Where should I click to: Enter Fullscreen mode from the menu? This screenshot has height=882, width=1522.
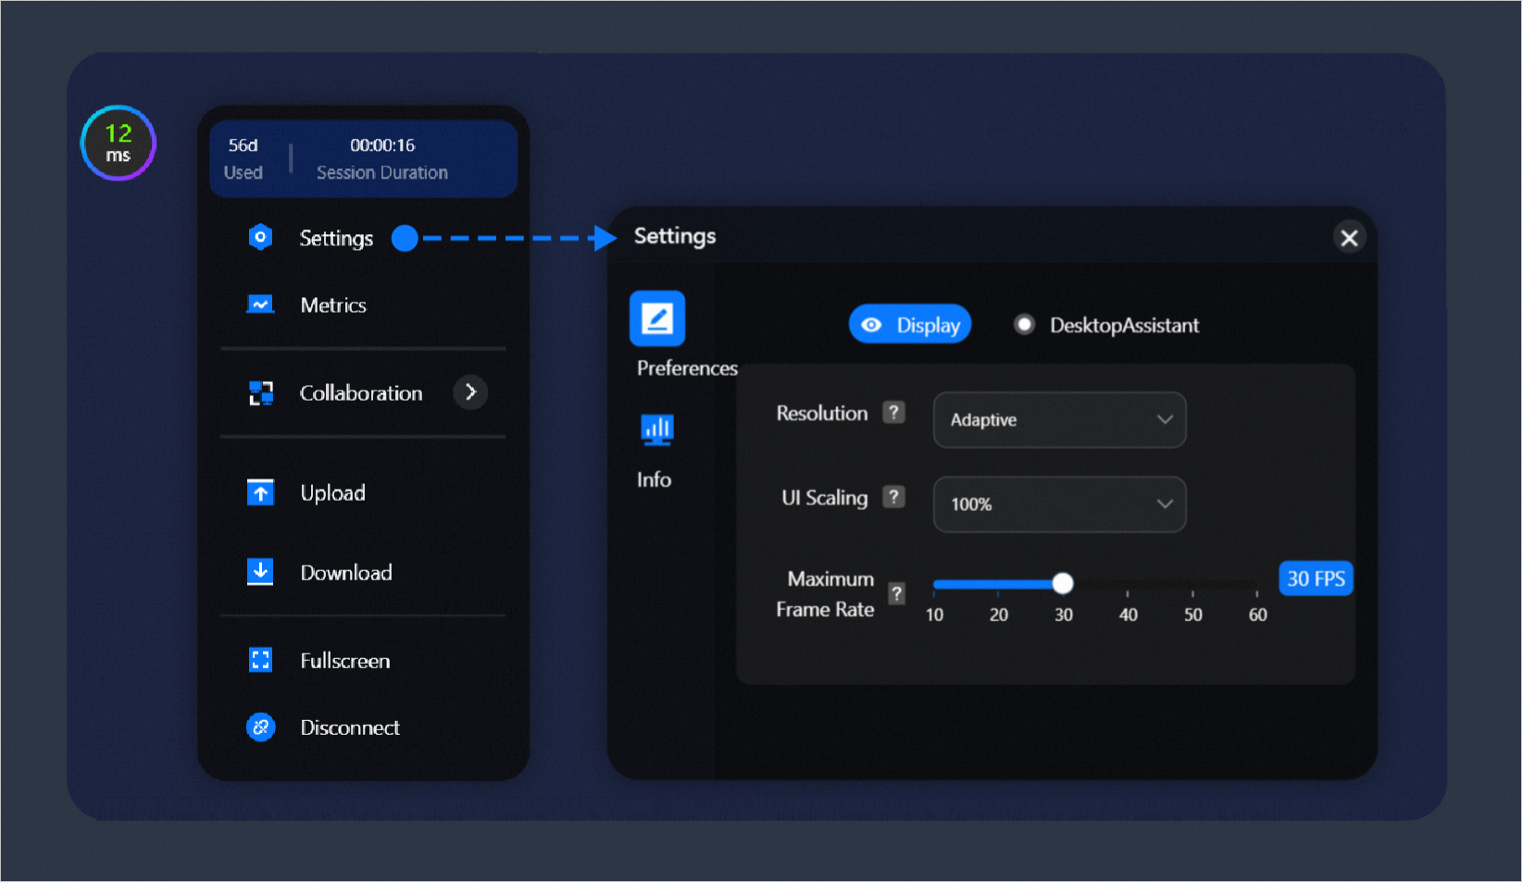click(x=345, y=661)
